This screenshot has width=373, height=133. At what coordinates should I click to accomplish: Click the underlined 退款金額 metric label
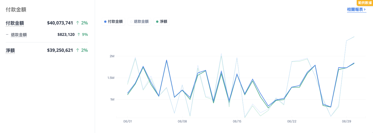[19, 35]
